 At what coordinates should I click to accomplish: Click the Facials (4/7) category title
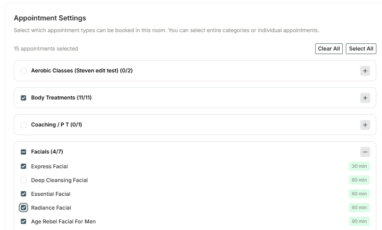click(47, 152)
